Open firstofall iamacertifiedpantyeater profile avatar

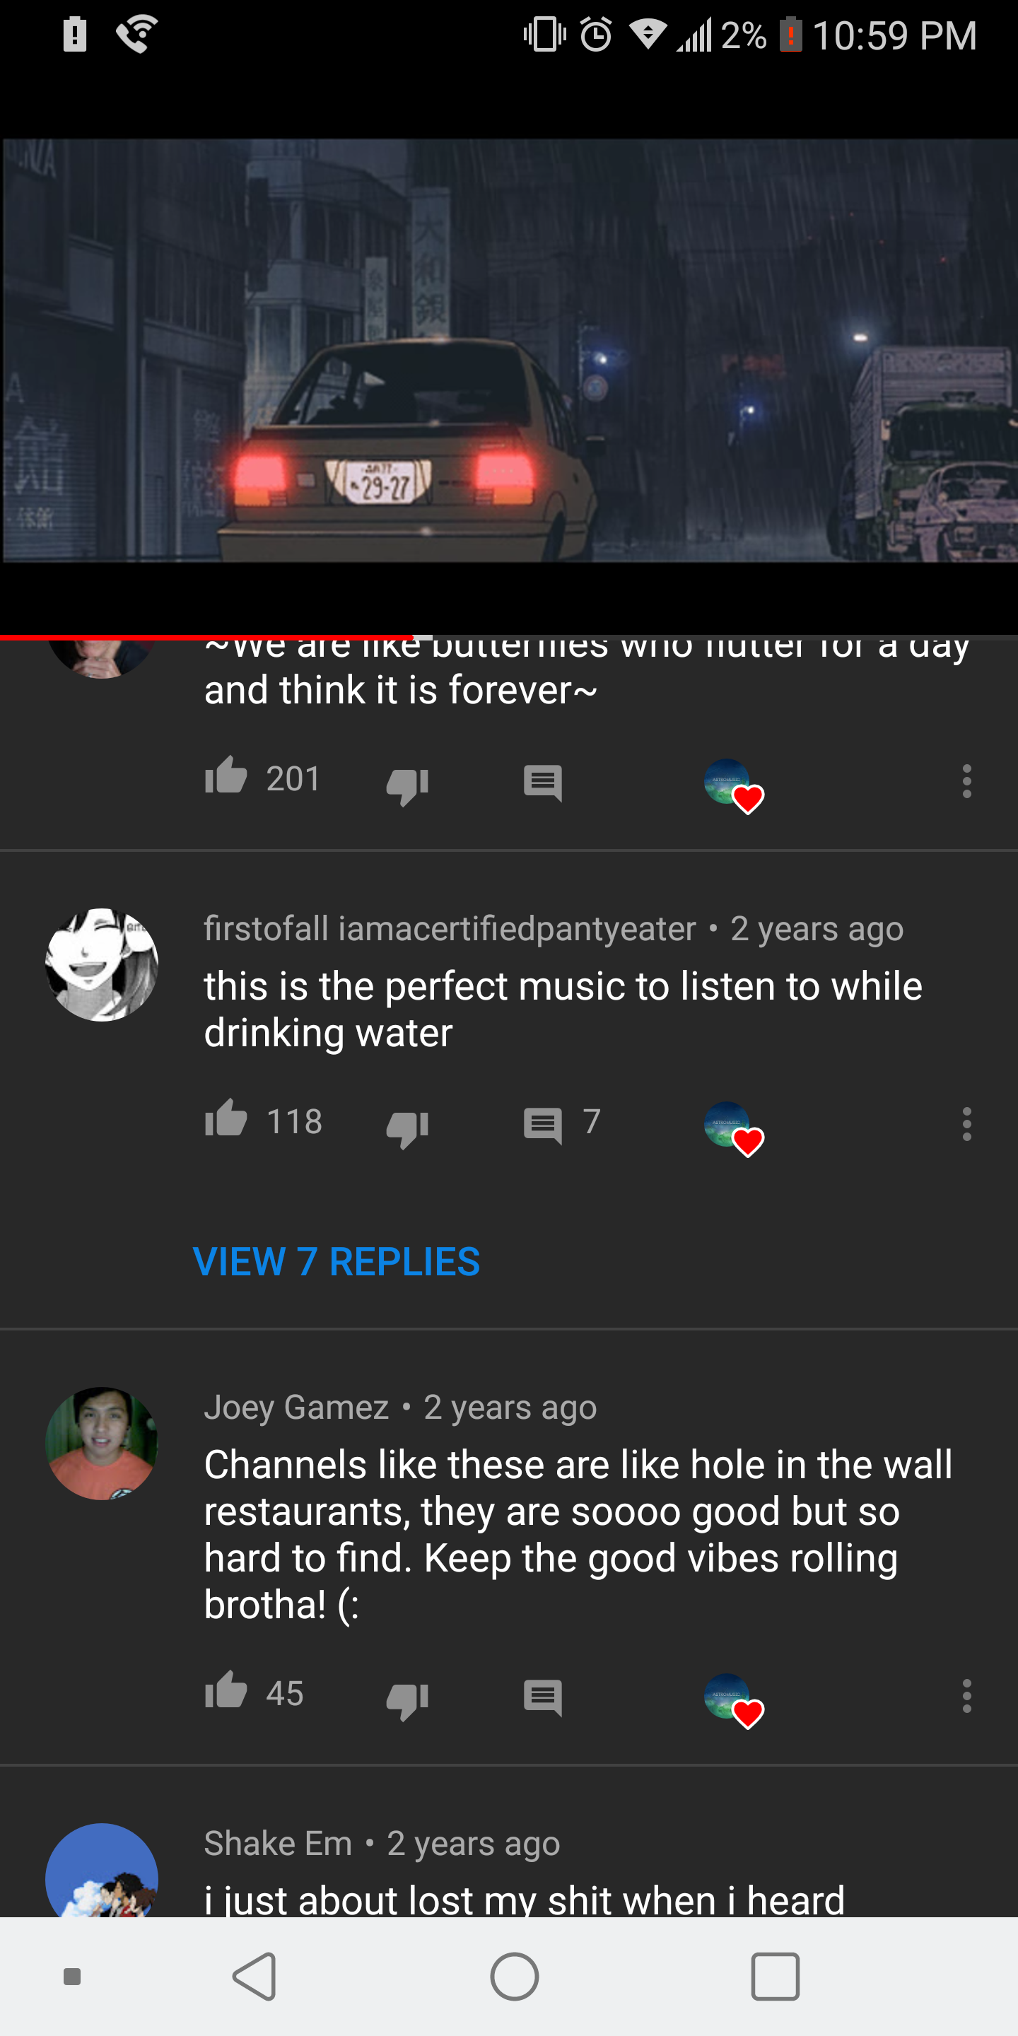click(x=102, y=964)
